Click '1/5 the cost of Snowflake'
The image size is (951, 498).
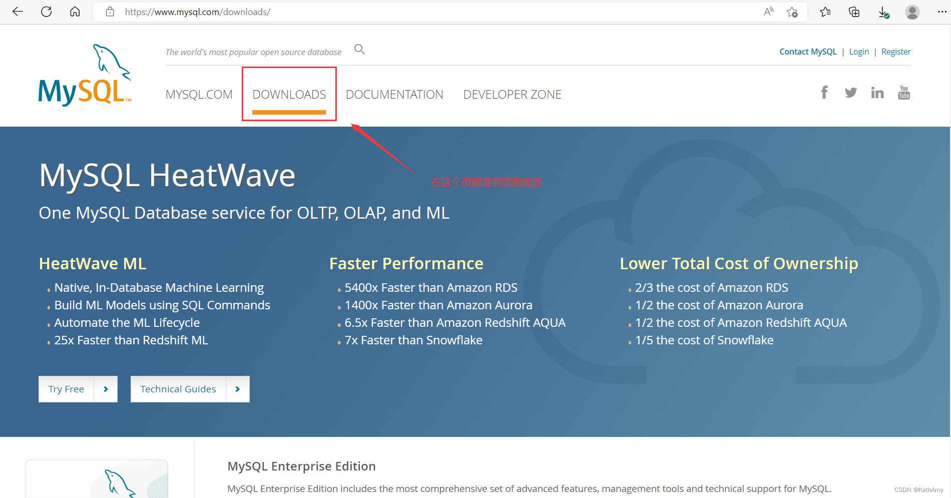704,340
